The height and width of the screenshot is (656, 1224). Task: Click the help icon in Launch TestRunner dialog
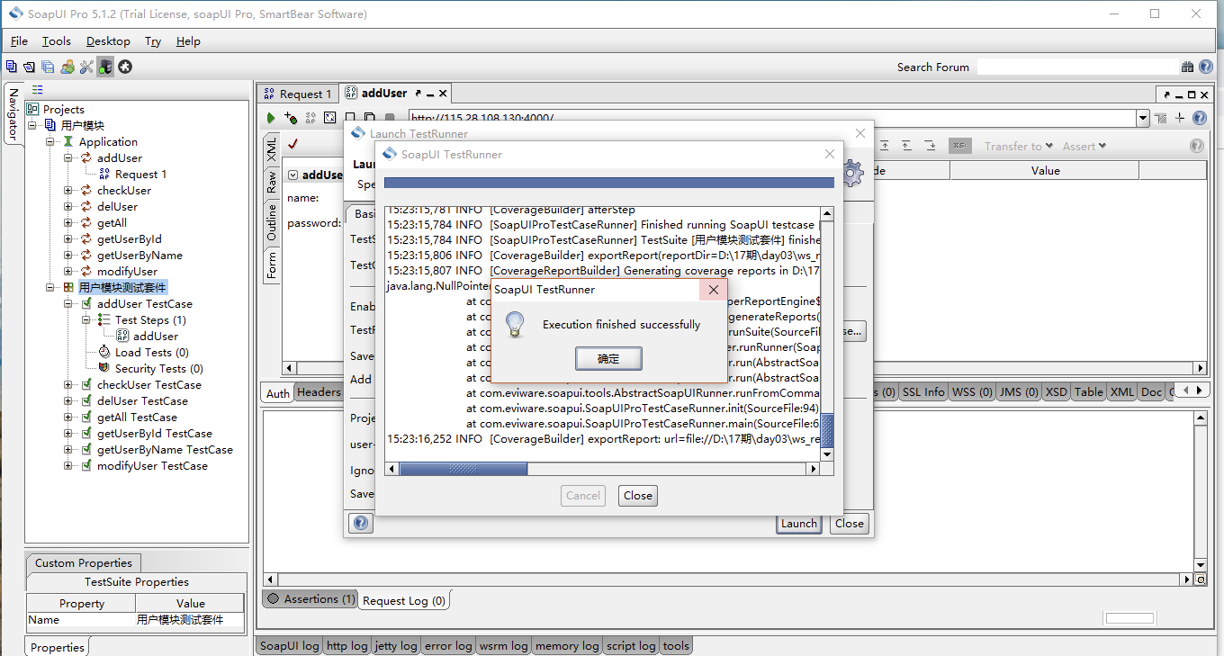359,523
